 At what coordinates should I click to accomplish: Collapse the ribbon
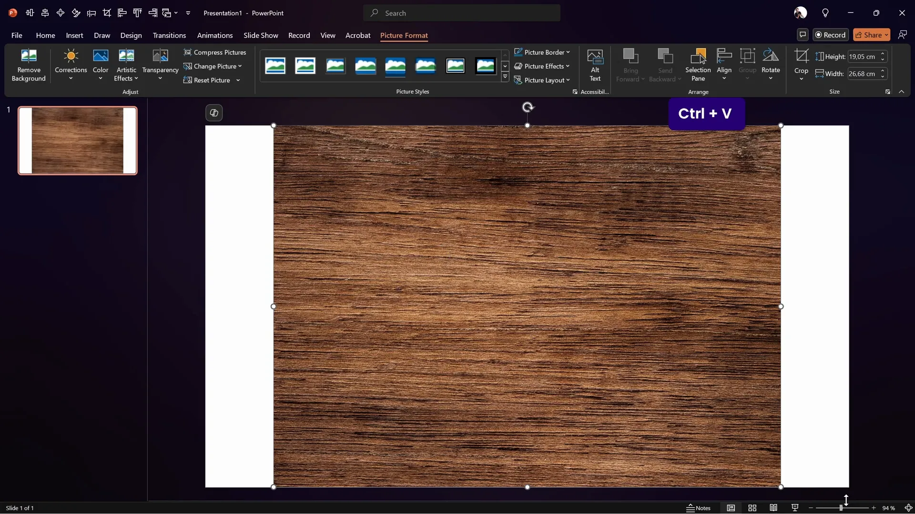(901, 92)
